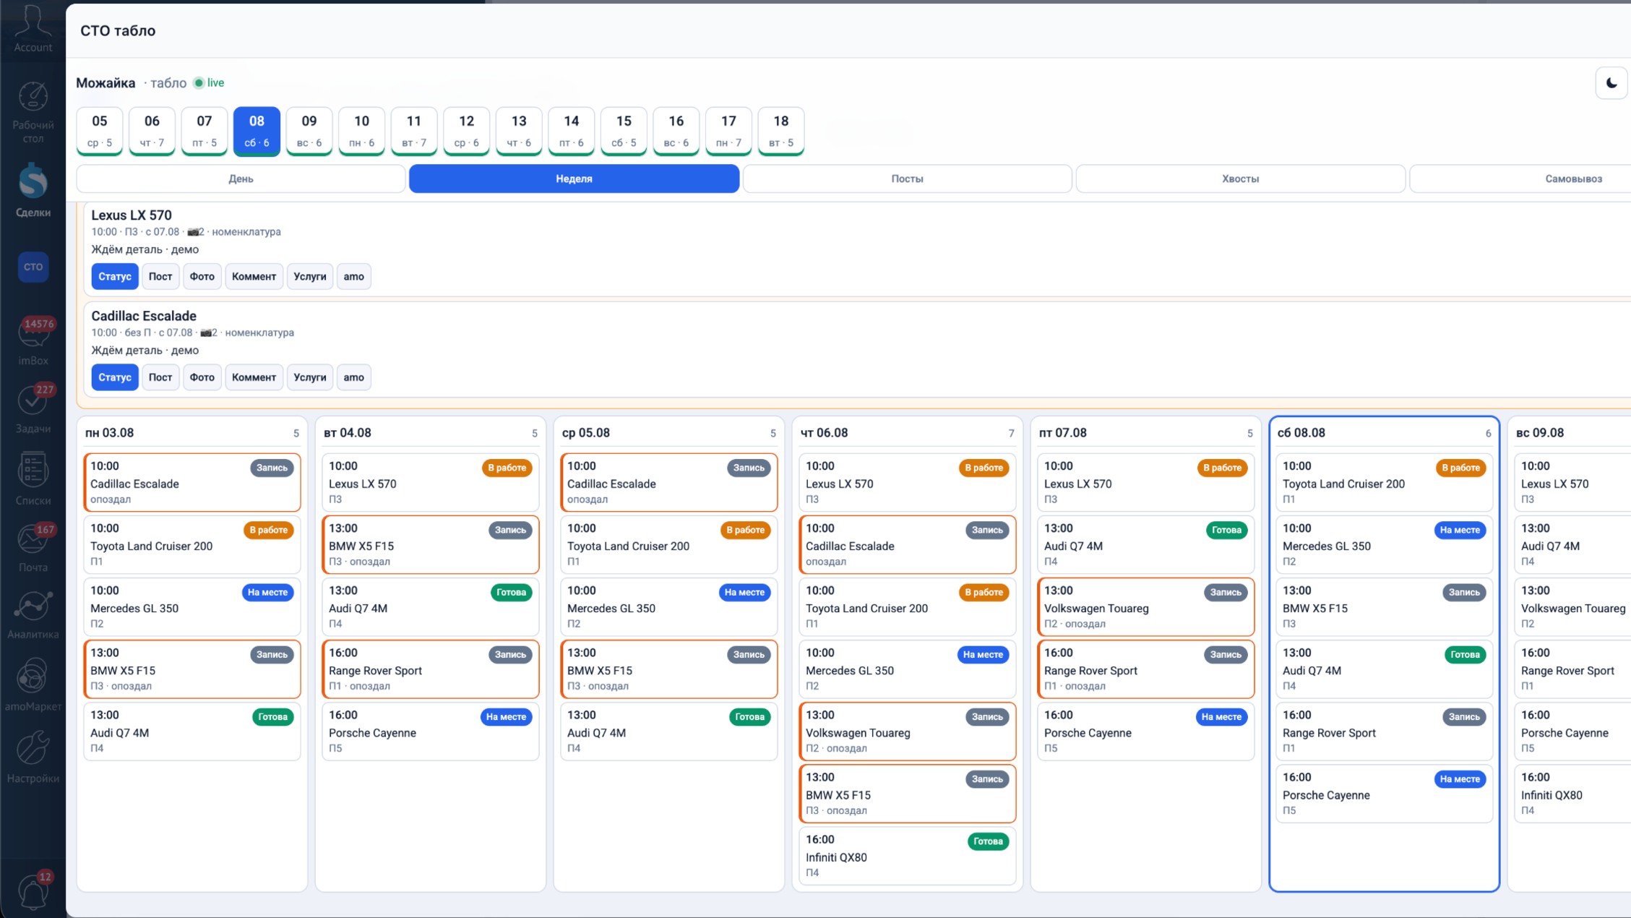Open Monday 03.08 Toyota Land Cruiser 200 card
1631x918 pixels.
(x=192, y=544)
